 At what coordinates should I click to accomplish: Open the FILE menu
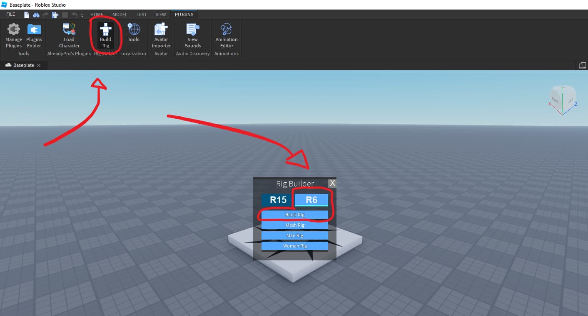[x=10, y=14]
